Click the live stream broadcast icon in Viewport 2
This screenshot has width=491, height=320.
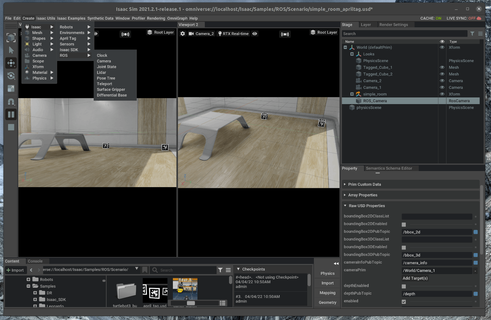tap(285, 34)
